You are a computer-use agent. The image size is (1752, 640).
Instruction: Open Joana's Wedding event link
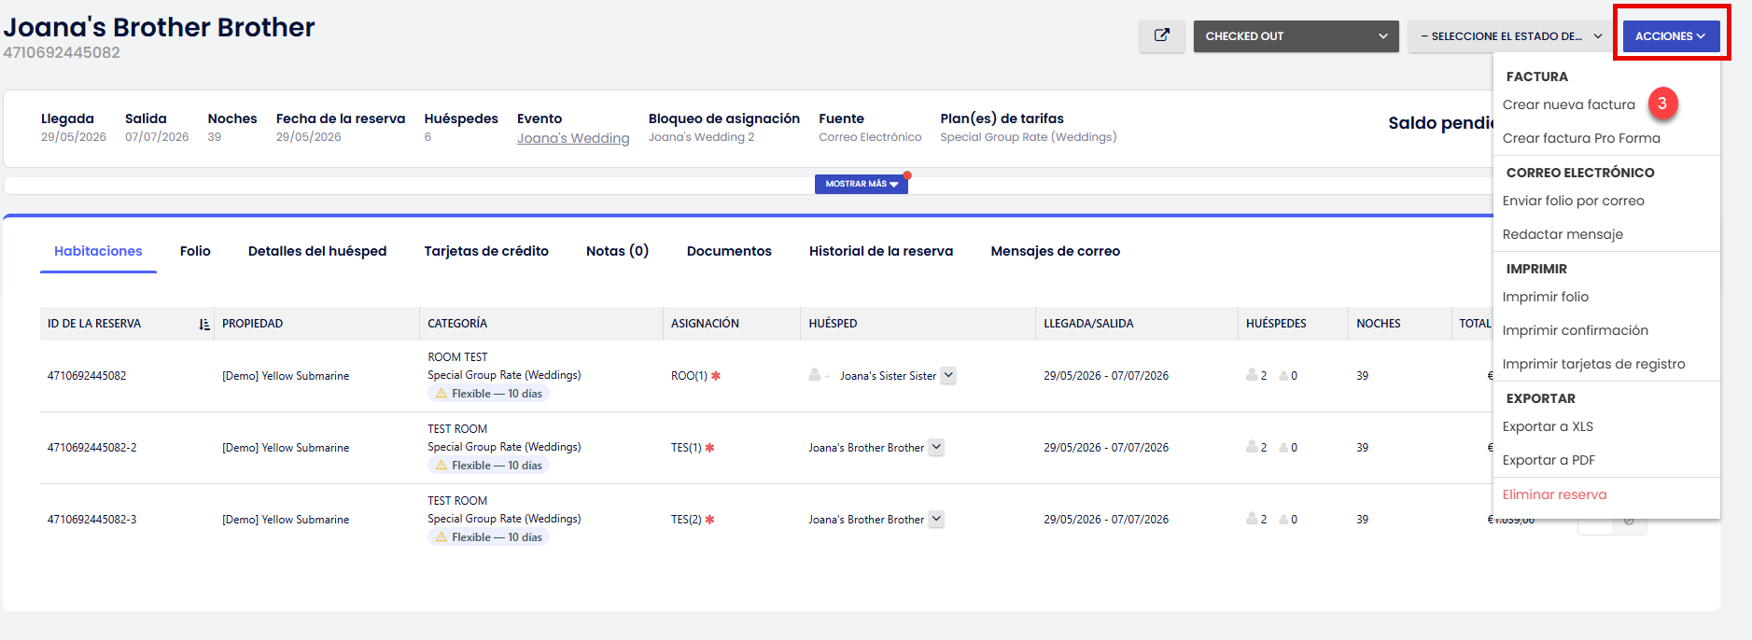tap(573, 138)
